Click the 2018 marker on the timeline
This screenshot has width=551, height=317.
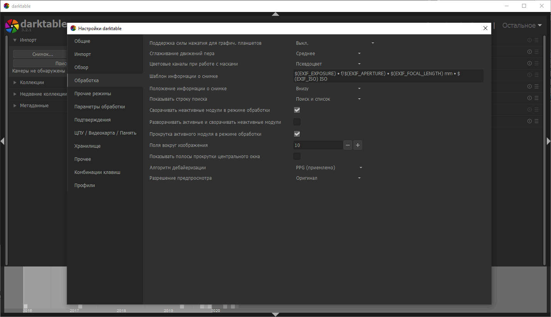pyautogui.click(x=121, y=310)
